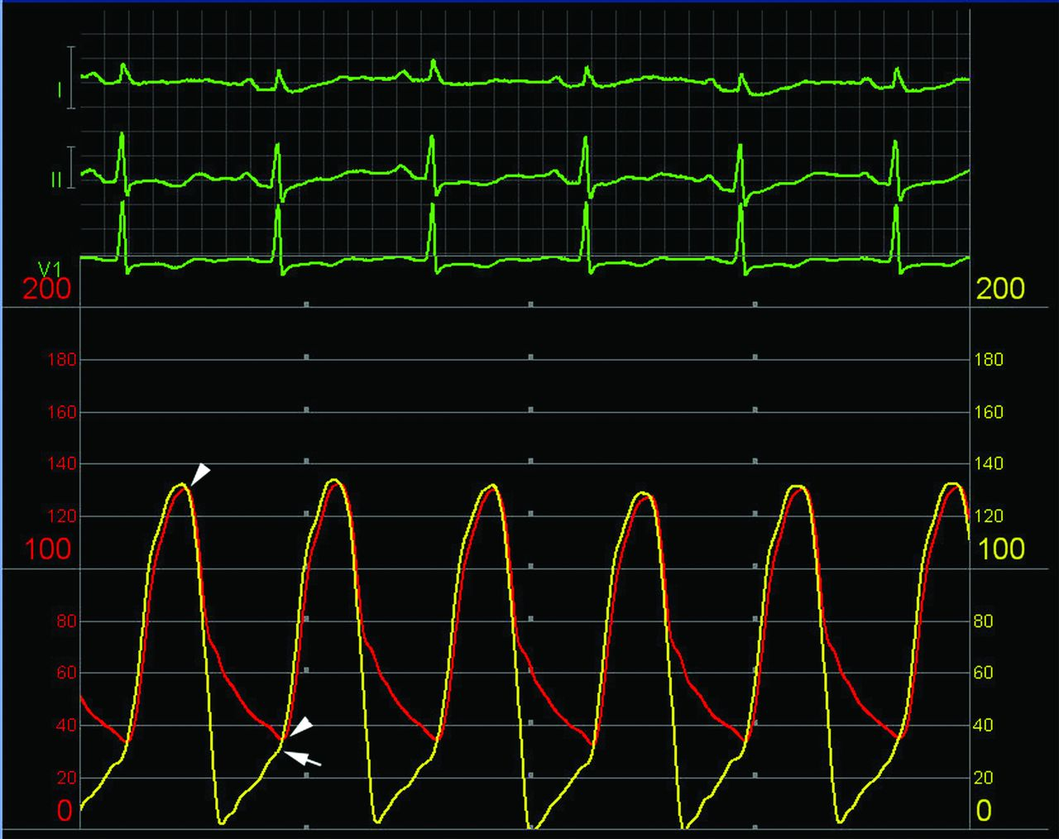Select the lead I calibration bracket

(73, 78)
